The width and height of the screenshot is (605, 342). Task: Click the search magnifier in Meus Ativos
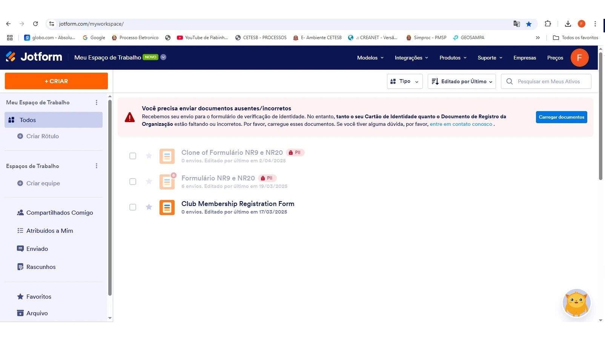click(x=510, y=81)
